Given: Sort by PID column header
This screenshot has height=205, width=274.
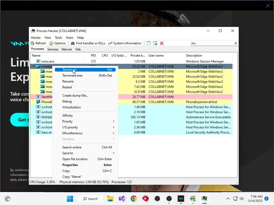Looking at the screenshot, I should (91, 56).
